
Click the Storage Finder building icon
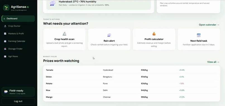[5, 49]
